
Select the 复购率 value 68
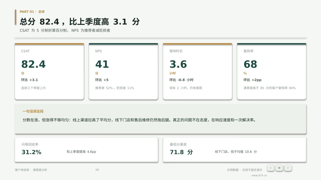[x=250, y=64]
